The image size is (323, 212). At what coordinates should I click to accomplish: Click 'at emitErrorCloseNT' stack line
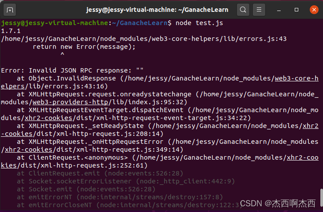click(x=130, y=205)
